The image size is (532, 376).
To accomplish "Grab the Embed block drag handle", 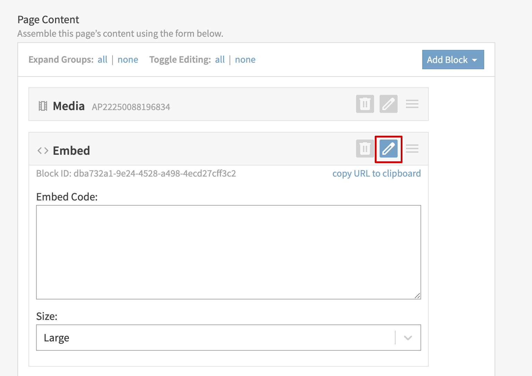I will pos(412,149).
